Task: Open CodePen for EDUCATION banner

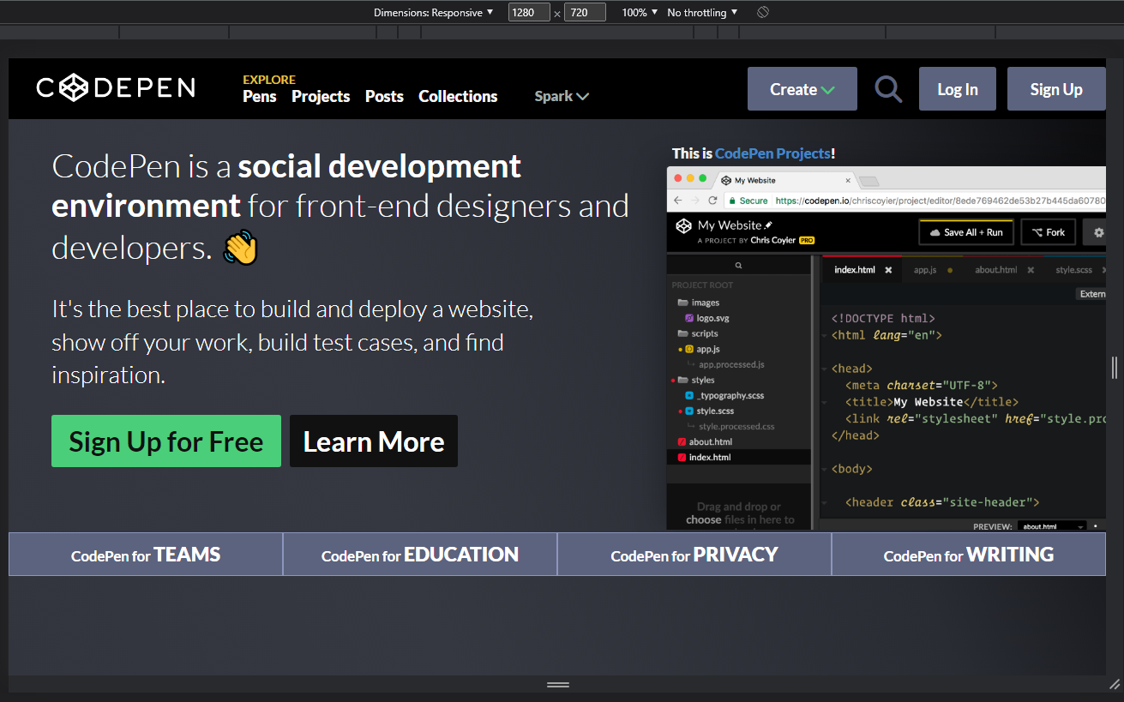Action: tap(420, 555)
